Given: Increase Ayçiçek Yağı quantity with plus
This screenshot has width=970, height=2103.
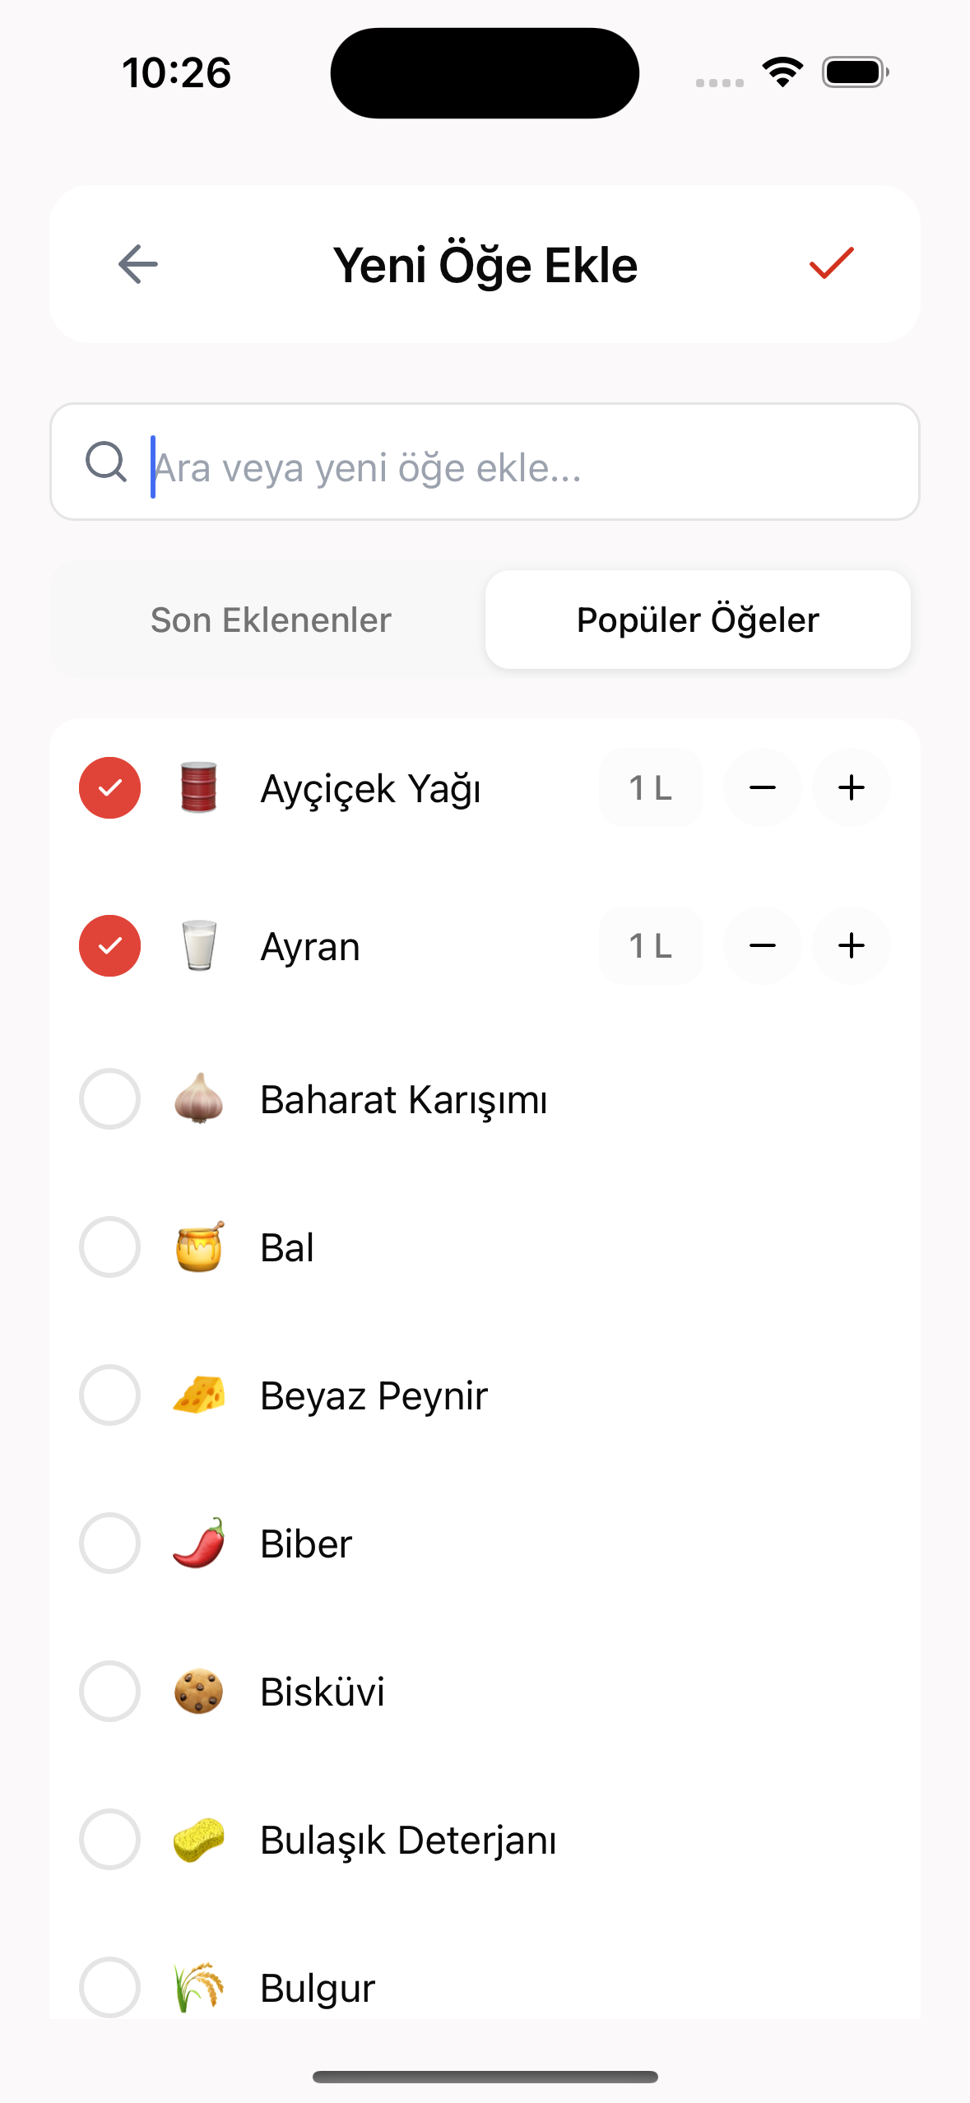Looking at the screenshot, I should 851,787.
